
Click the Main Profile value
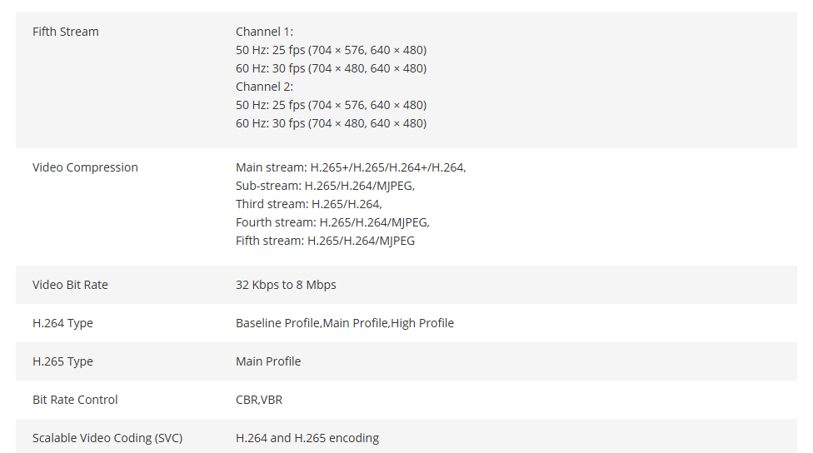click(x=268, y=361)
